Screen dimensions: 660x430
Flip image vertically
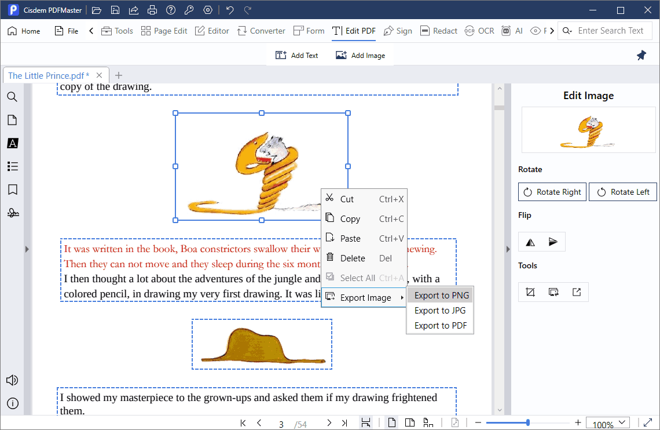[x=553, y=242]
